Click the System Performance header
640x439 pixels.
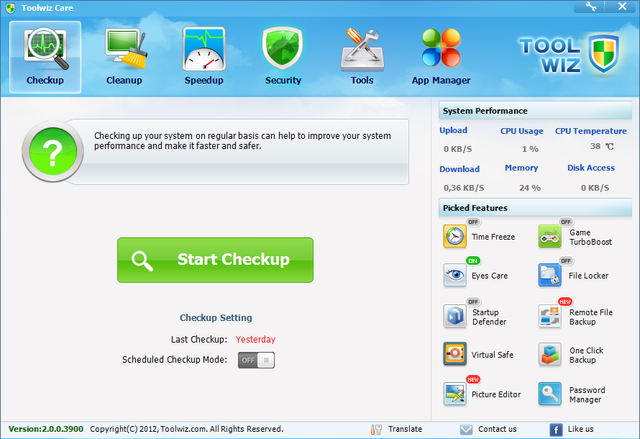point(535,111)
